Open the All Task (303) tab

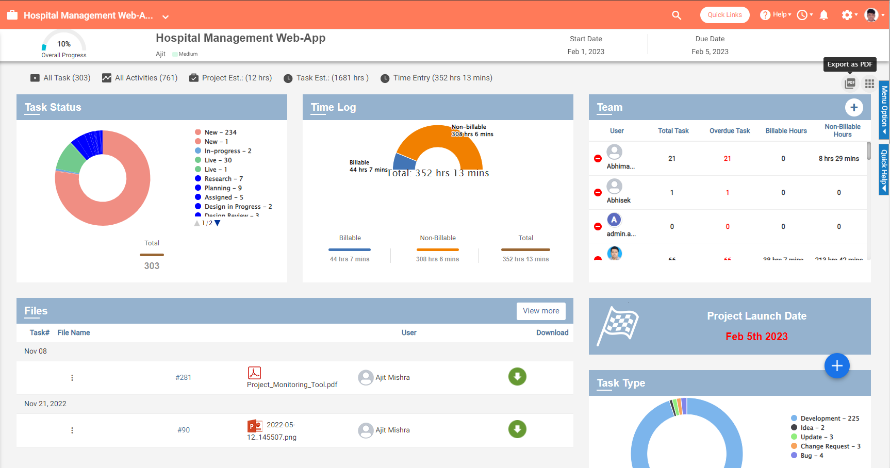[x=61, y=78]
